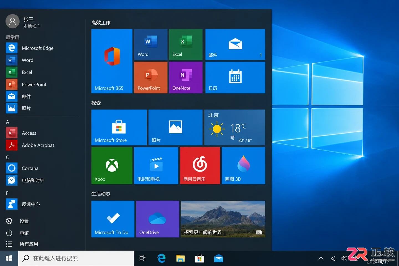Focus the 在此键入进行搜索 taskbar search box
399x266 pixels.
76,258
